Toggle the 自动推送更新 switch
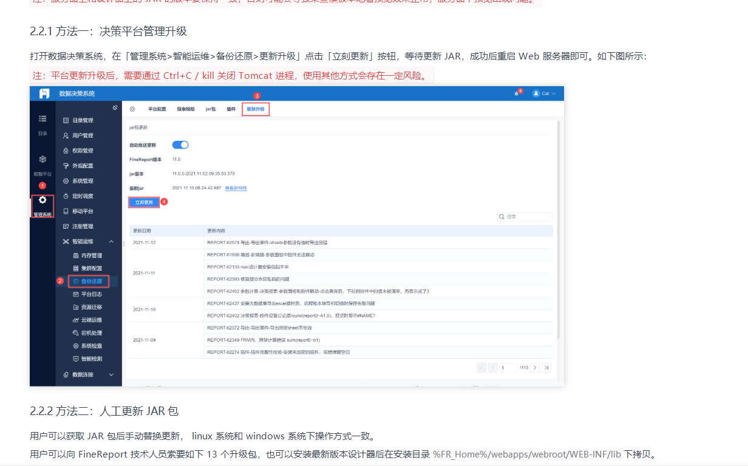This screenshot has width=748, height=466. 180,145
